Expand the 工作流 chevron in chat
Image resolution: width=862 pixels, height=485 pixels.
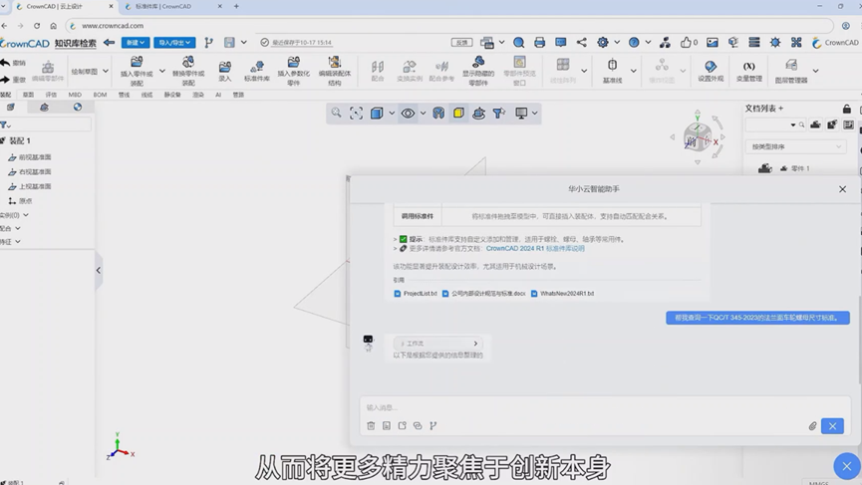(475, 344)
